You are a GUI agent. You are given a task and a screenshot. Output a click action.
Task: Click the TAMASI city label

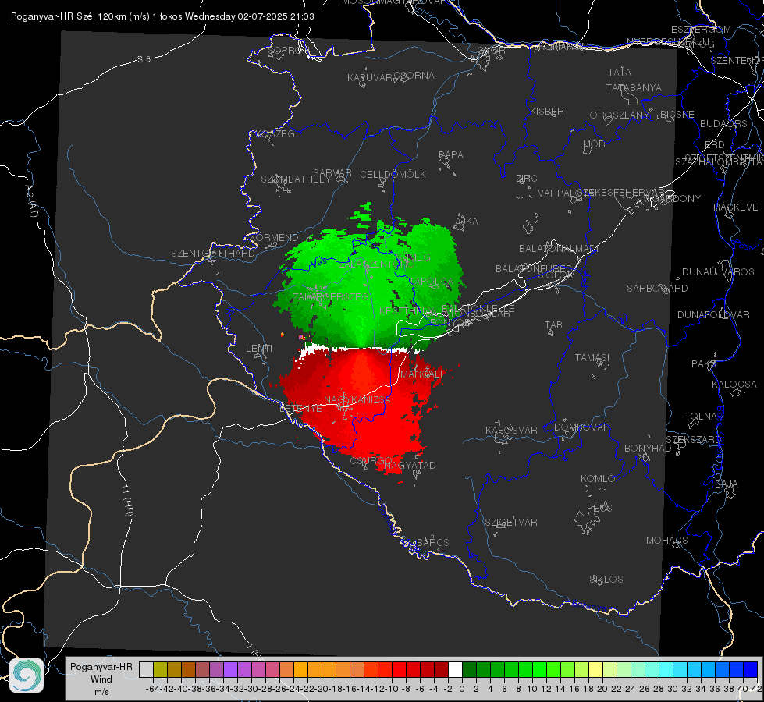(592, 358)
